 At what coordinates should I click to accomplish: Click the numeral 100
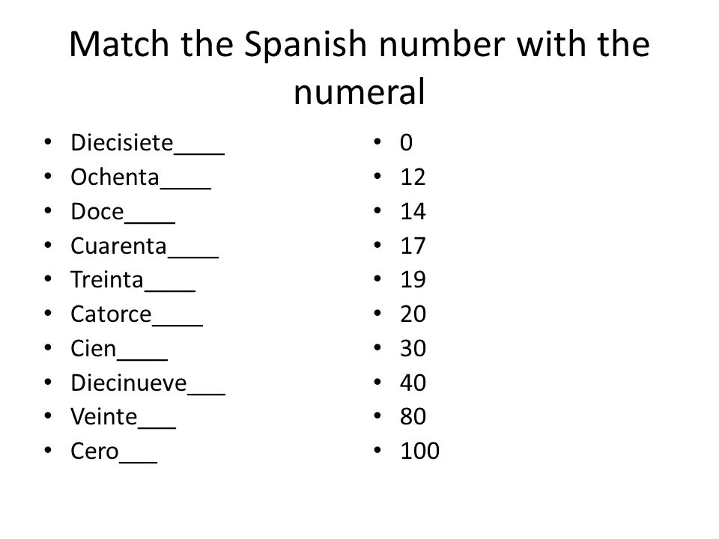(x=420, y=451)
